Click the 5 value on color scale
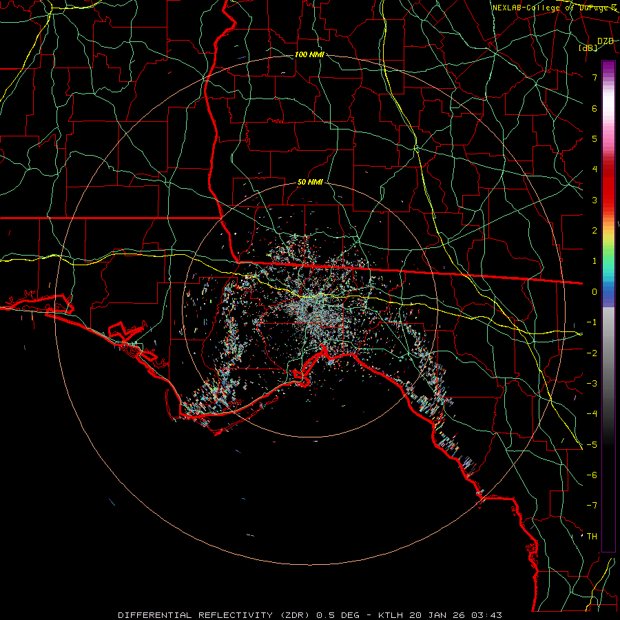 [x=595, y=138]
